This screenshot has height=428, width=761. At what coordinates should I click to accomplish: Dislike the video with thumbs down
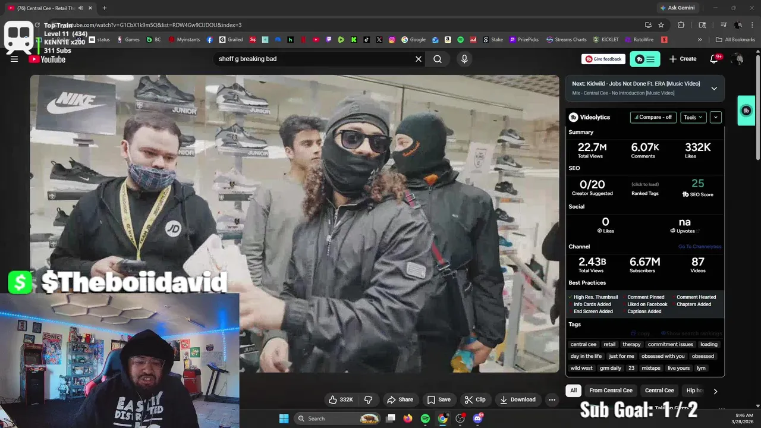coord(369,399)
